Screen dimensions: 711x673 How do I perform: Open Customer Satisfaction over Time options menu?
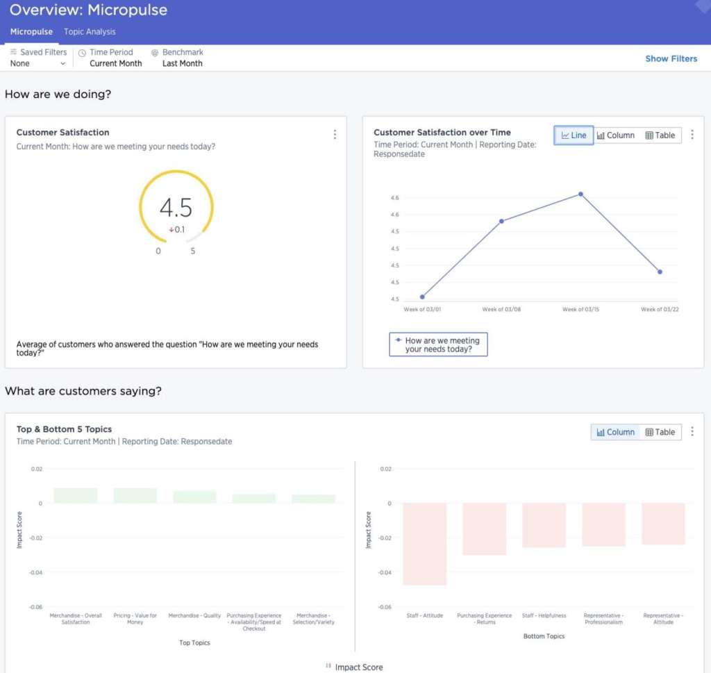pyautogui.click(x=692, y=135)
